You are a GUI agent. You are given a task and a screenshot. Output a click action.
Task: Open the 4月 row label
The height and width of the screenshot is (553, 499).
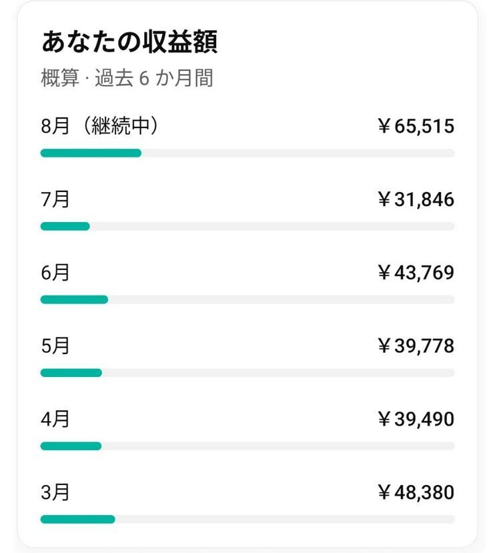(x=55, y=420)
